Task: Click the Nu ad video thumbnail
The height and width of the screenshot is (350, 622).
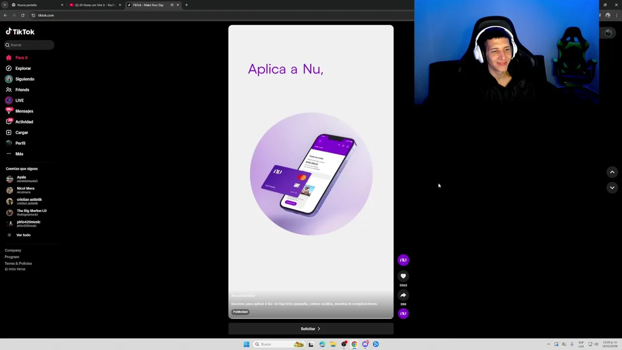Action: click(x=311, y=172)
